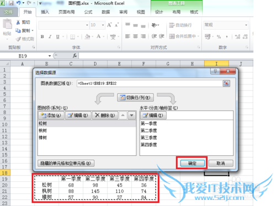276x206 pixels.
Task: Increase decimal places
Action: (237, 36)
